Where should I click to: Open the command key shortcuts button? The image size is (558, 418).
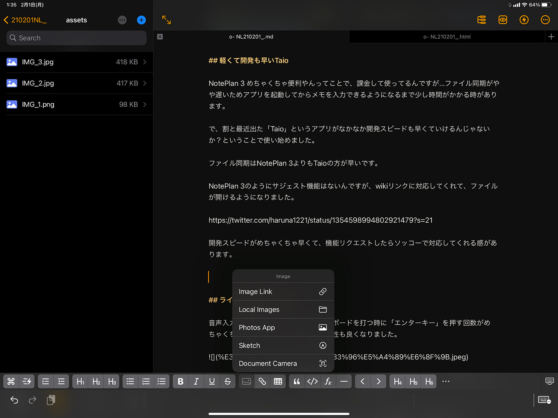pyautogui.click(x=11, y=381)
